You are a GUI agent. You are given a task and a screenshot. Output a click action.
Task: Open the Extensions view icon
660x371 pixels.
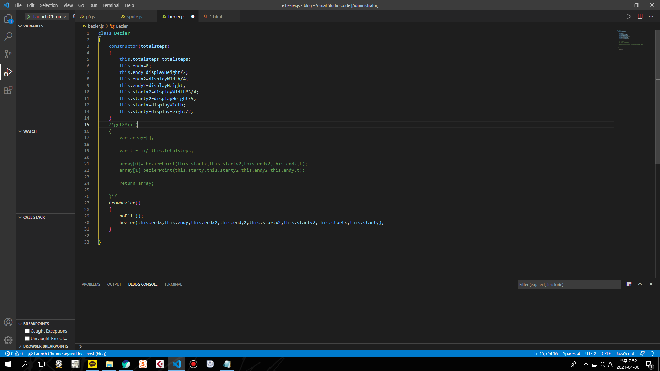(8, 90)
